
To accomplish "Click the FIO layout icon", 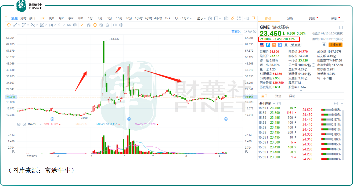I will (246, 18).
